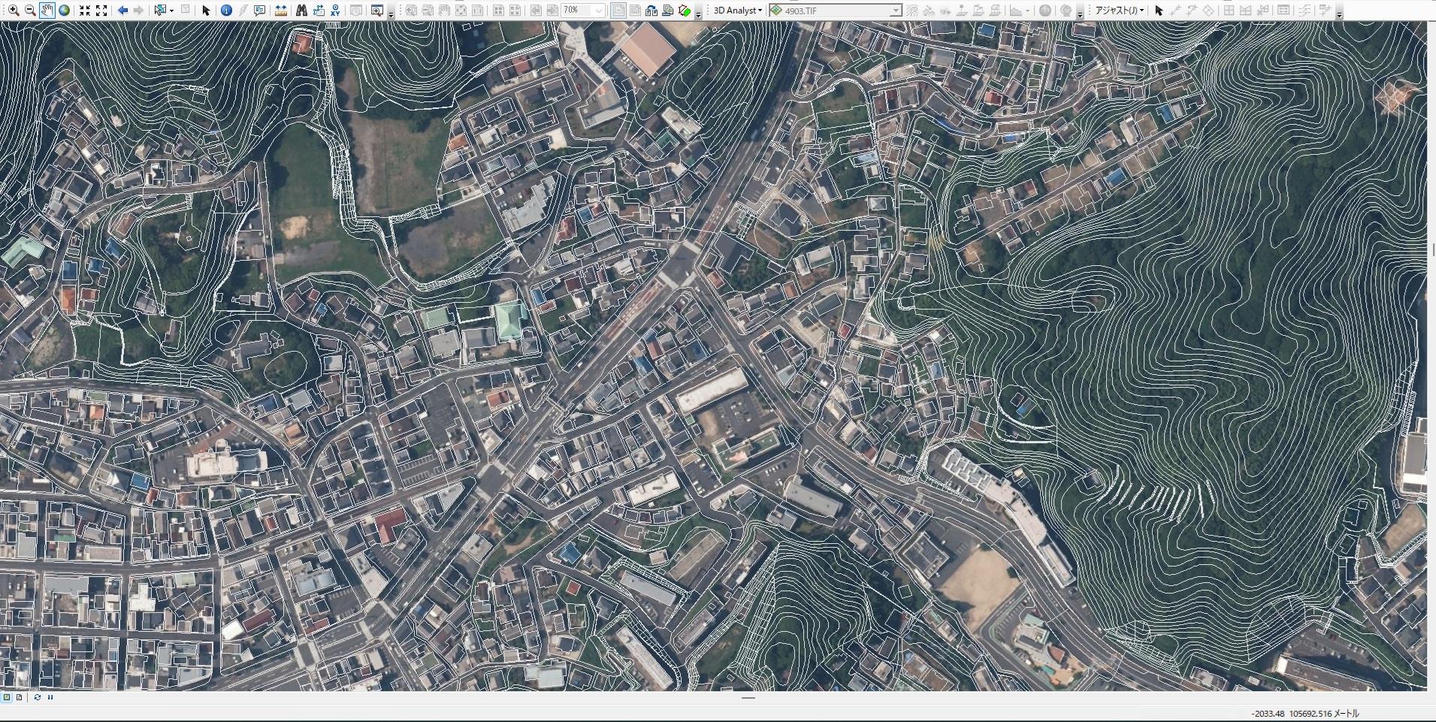Open the Find binoculars tool

pos(301,11)
